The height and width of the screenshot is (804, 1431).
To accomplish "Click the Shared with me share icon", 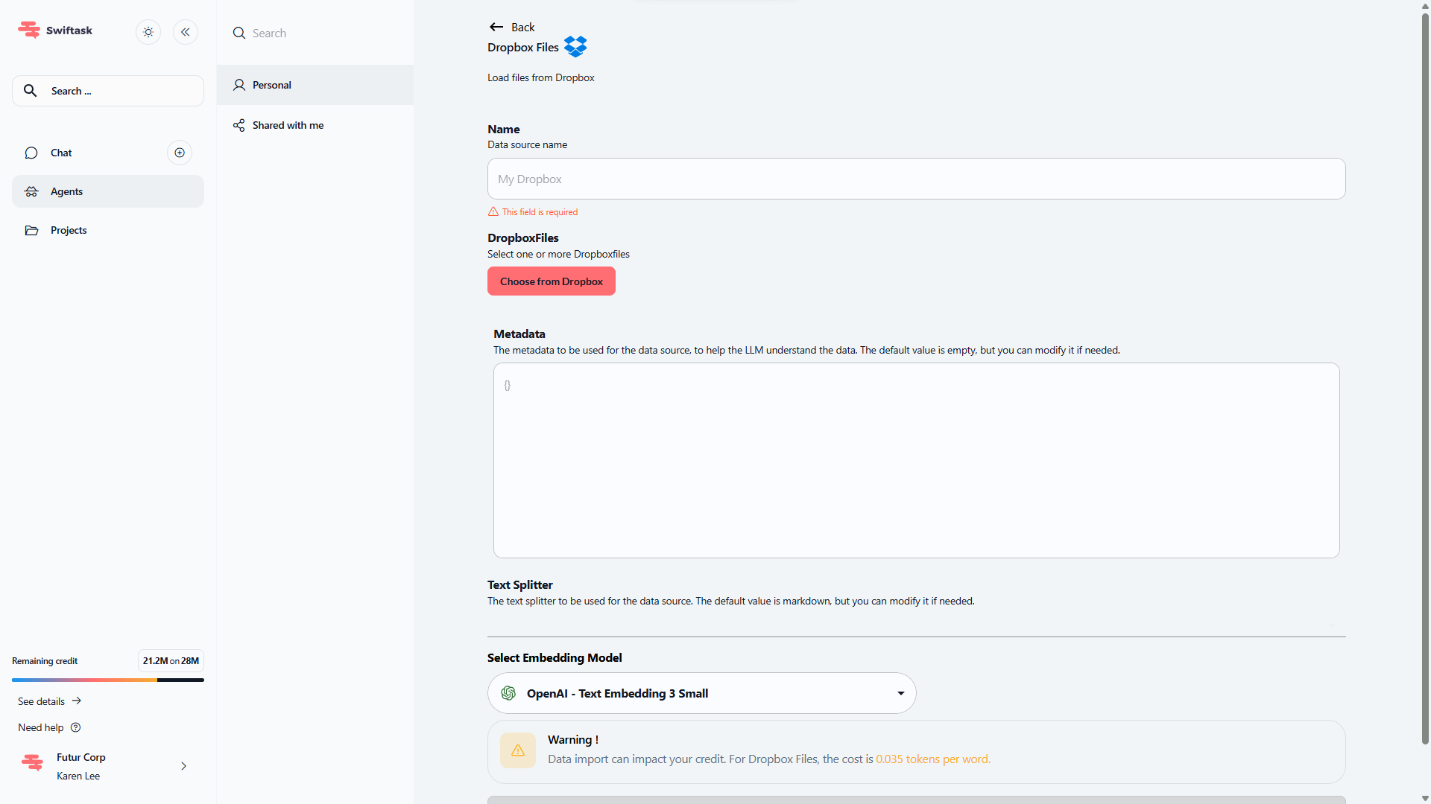I will tap(238, 125).
